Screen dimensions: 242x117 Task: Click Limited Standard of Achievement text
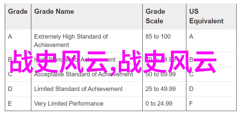point(78,89)
